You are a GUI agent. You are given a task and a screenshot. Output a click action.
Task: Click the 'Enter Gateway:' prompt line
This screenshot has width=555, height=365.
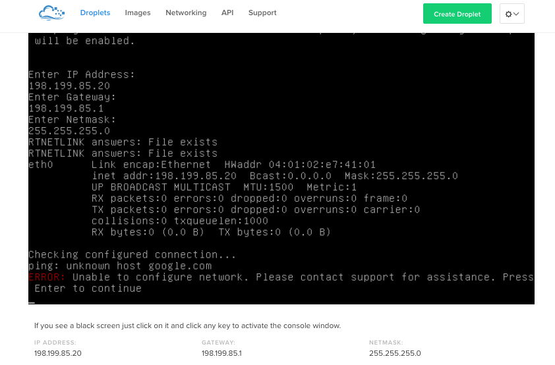pyautogui.click(x=72, y=98)
